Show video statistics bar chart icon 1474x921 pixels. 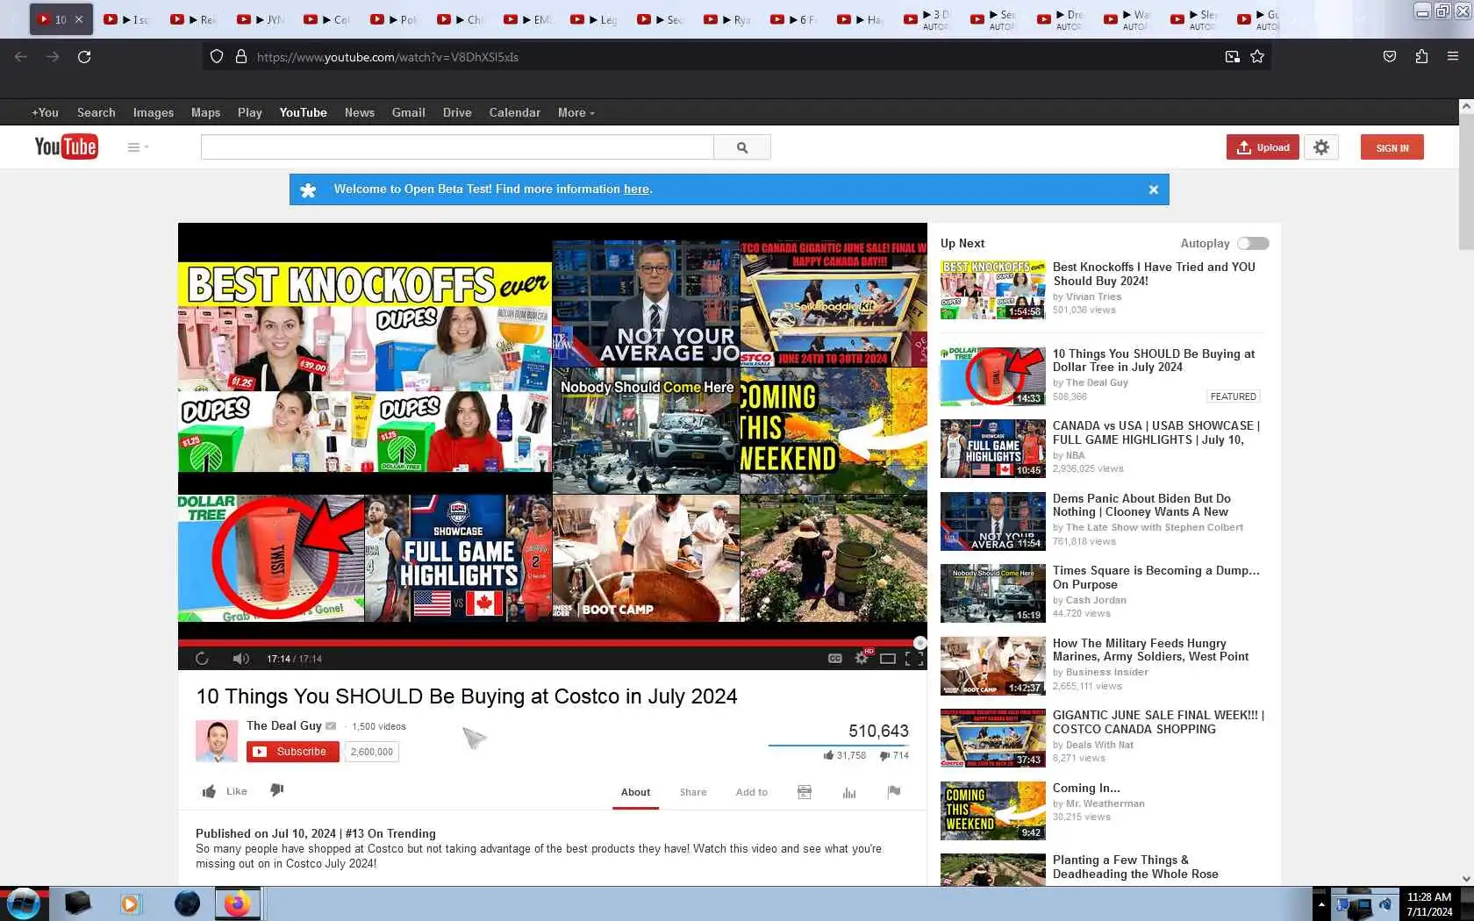coord(849,792)
